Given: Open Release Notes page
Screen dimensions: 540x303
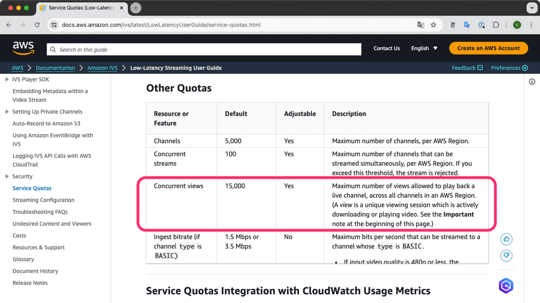Looking at the screenshot, I should click(30, 283).
